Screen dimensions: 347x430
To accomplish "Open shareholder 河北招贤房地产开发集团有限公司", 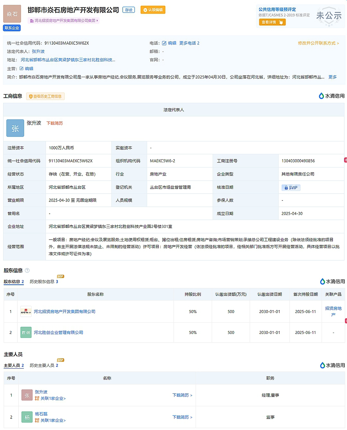I will 65,312.
